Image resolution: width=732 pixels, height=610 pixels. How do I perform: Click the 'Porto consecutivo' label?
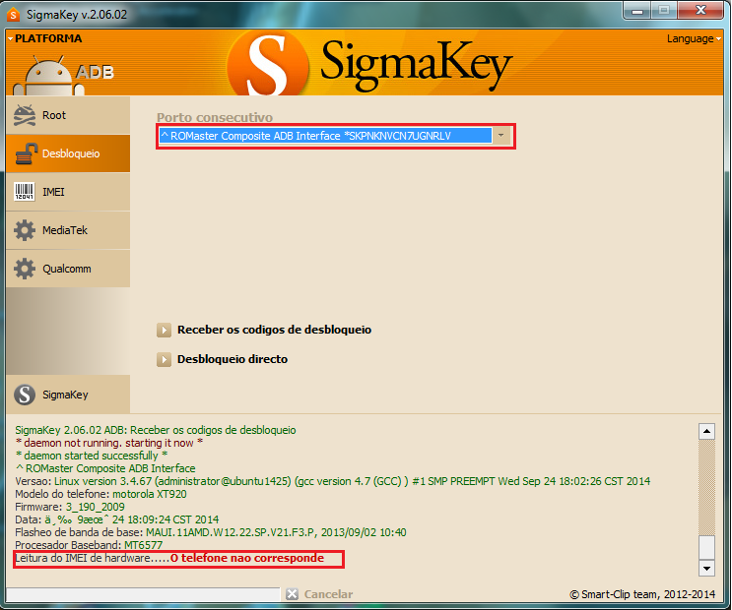click(215, 117)
